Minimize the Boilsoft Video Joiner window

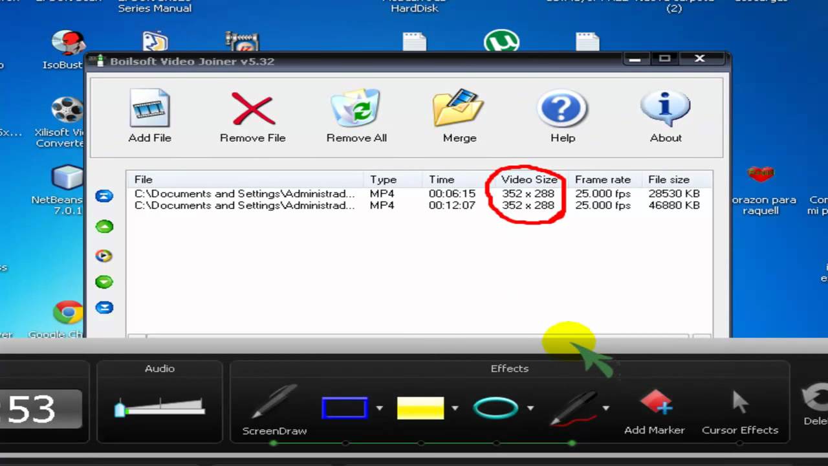tap(635, 59)
